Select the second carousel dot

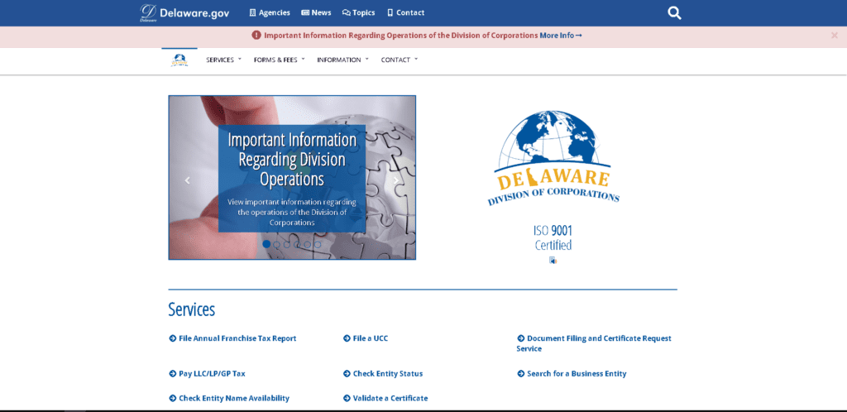coord(276,244)
